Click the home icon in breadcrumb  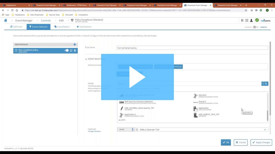(5, 21)
